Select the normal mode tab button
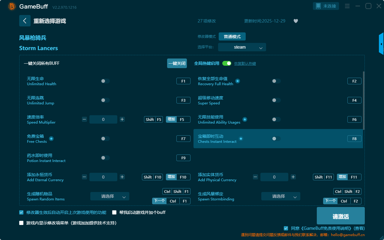This screenshot has height=240, width=384. click(x=232, y=36)
